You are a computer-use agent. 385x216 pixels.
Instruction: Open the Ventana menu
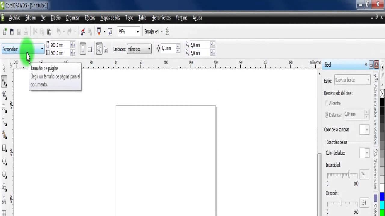pyautogui.click(x=182, y=18)
